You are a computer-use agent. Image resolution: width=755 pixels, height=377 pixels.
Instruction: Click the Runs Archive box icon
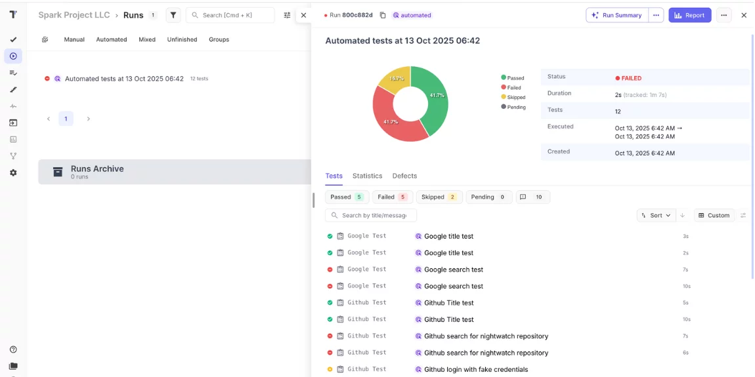coord(58,172)
